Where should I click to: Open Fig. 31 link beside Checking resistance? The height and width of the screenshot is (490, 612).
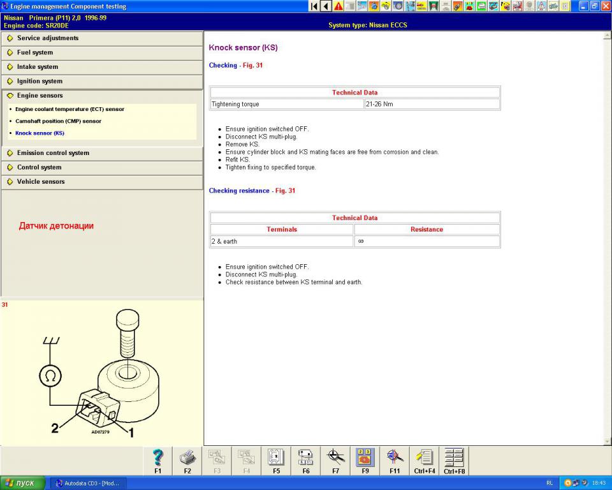tap(286, 191)
